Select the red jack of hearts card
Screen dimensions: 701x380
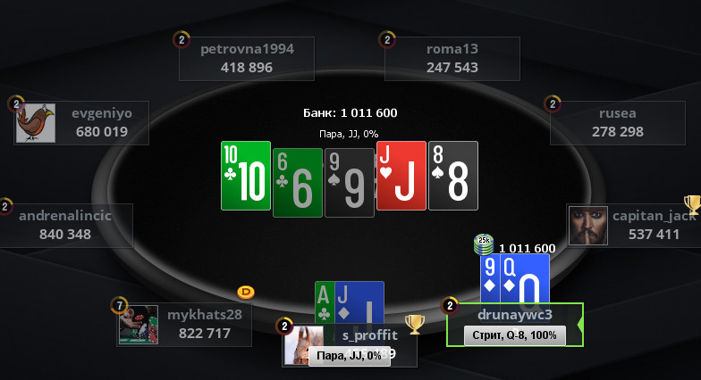coord(401,176)
